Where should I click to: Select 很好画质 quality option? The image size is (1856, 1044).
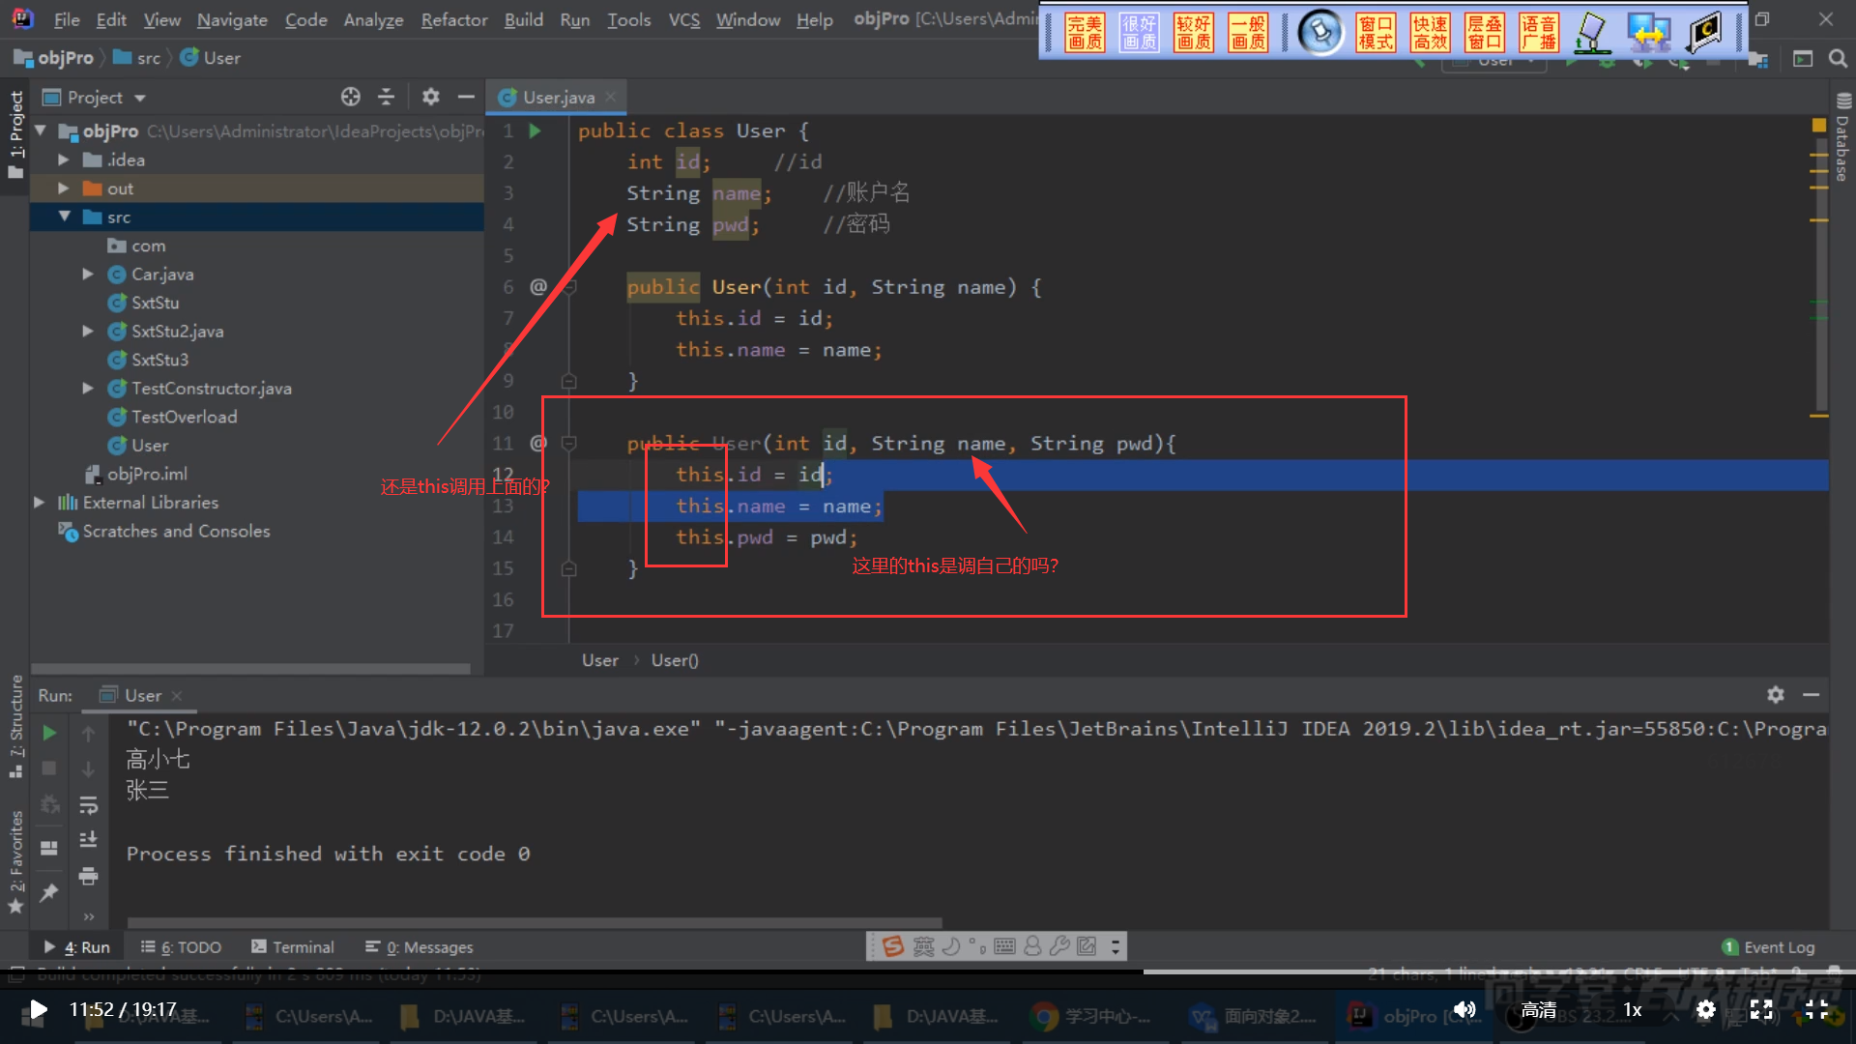click(x=1139, y=33)
